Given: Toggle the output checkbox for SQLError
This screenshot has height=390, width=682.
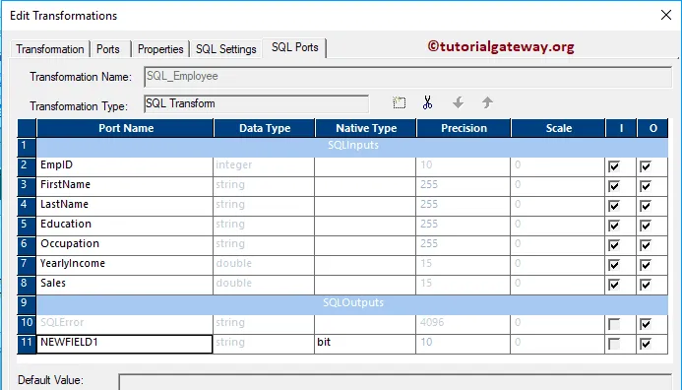Looking at the screenshot, I should 646,324.
